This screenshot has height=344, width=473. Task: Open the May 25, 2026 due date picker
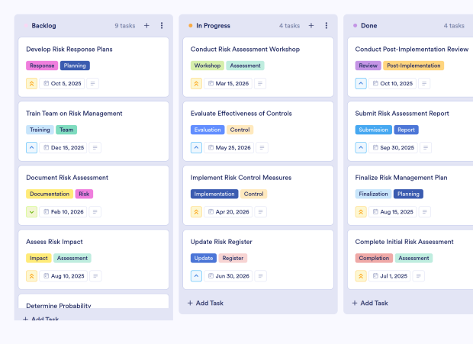[x=230, y=148]
